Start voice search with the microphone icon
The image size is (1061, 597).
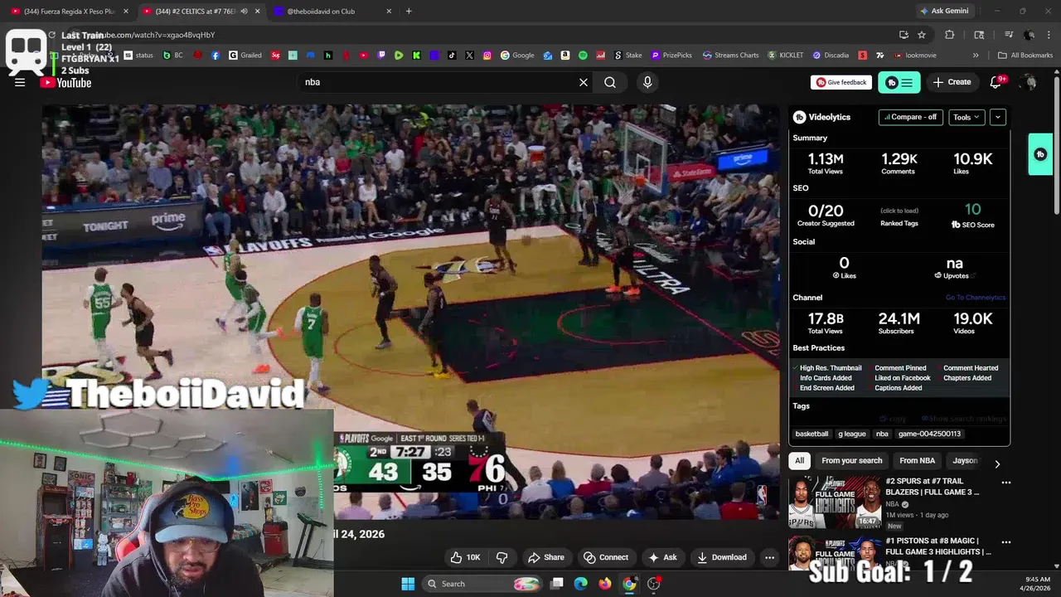coord(647,82)
